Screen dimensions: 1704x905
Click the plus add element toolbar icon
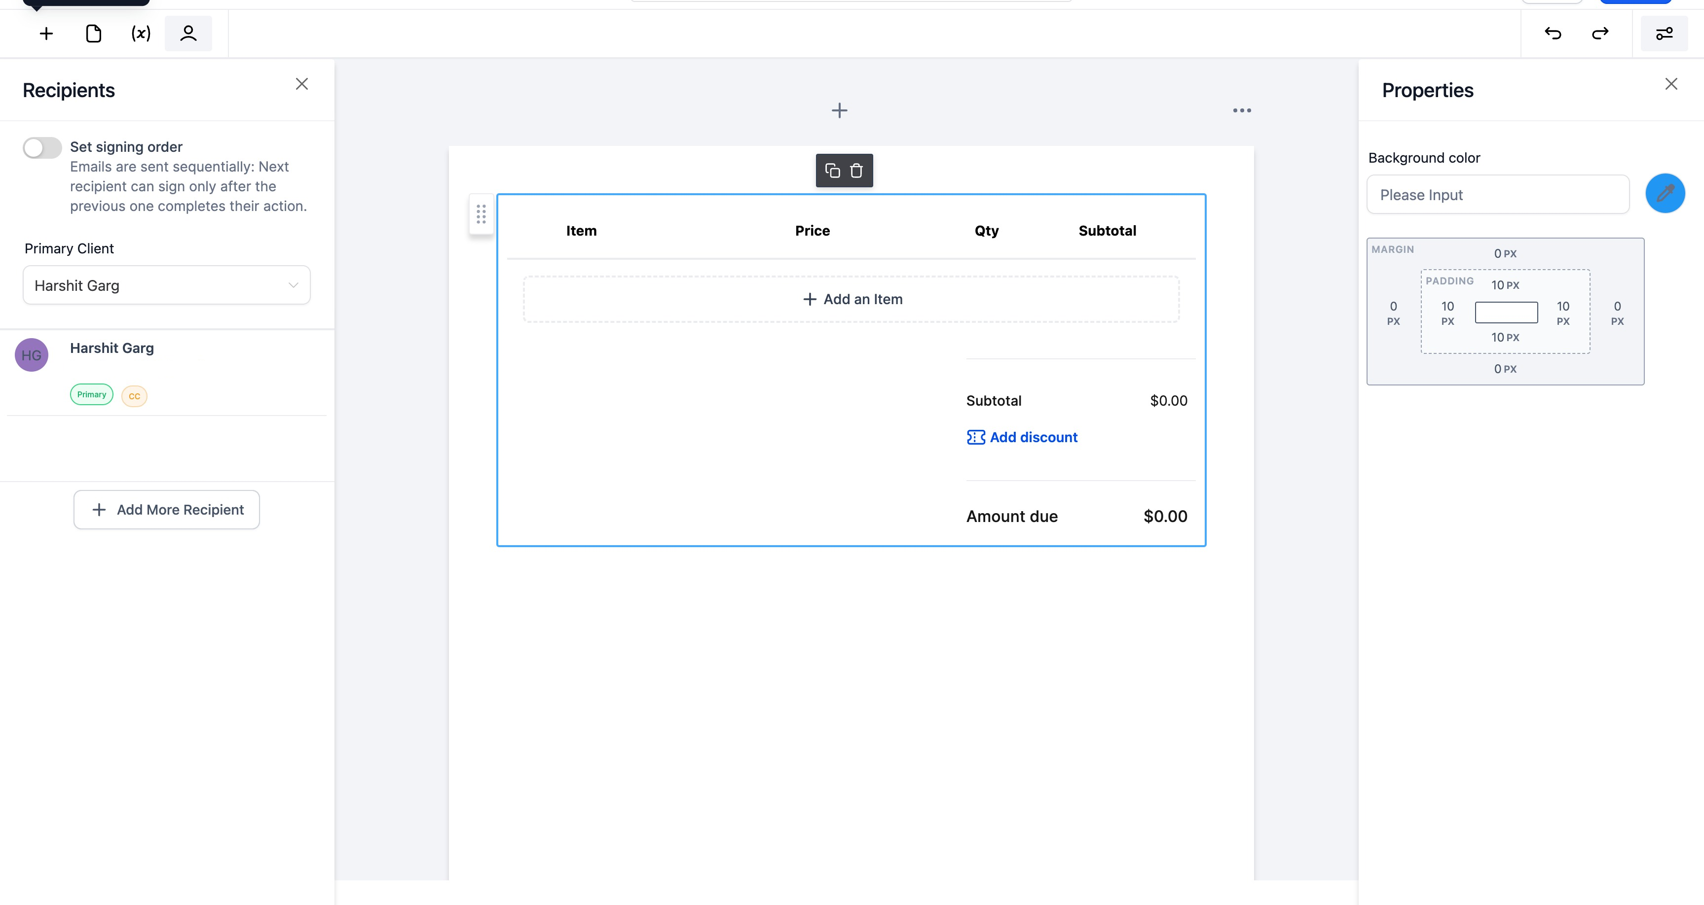[x=46, y=34]
